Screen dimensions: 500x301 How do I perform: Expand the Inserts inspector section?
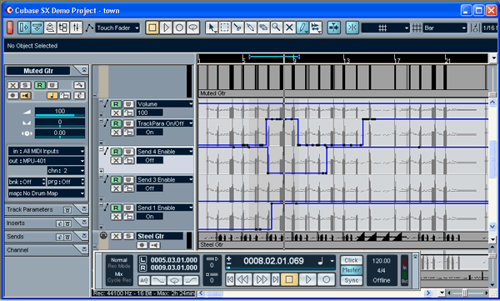(84, 223)
